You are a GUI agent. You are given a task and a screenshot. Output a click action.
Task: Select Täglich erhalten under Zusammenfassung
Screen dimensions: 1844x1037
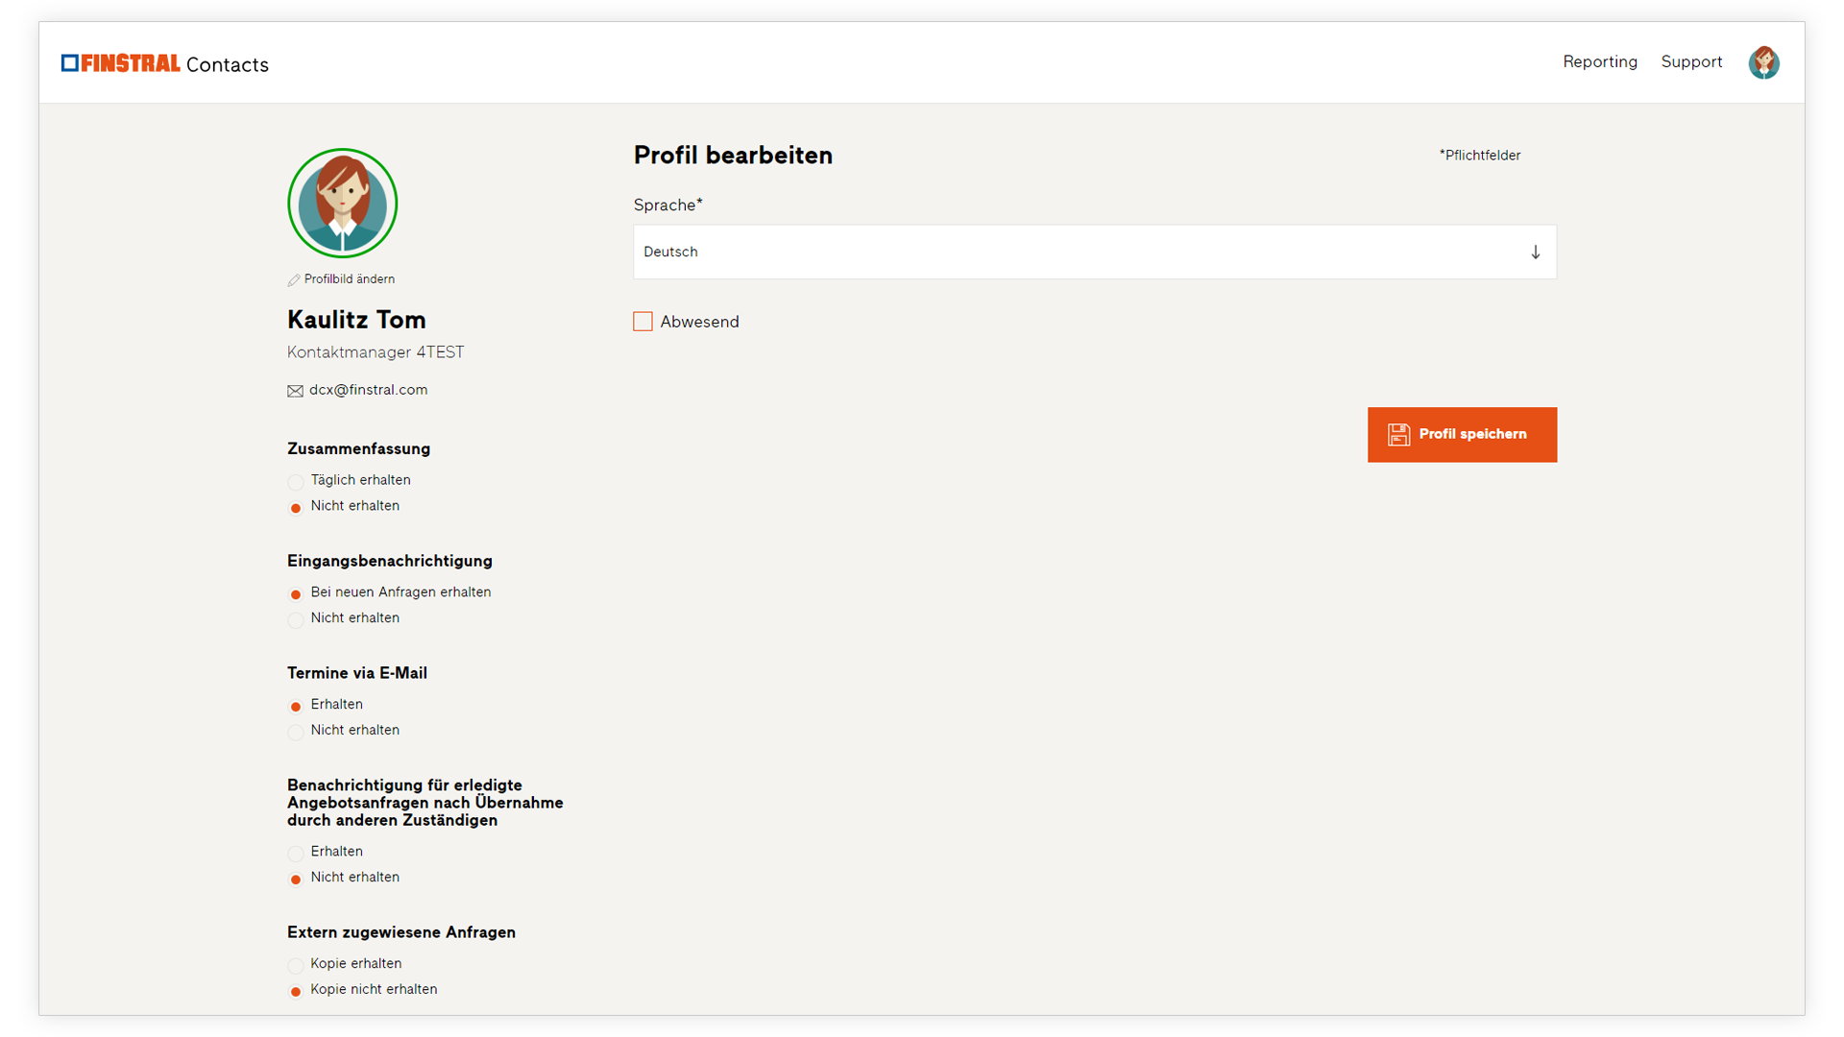pos(296,482)
